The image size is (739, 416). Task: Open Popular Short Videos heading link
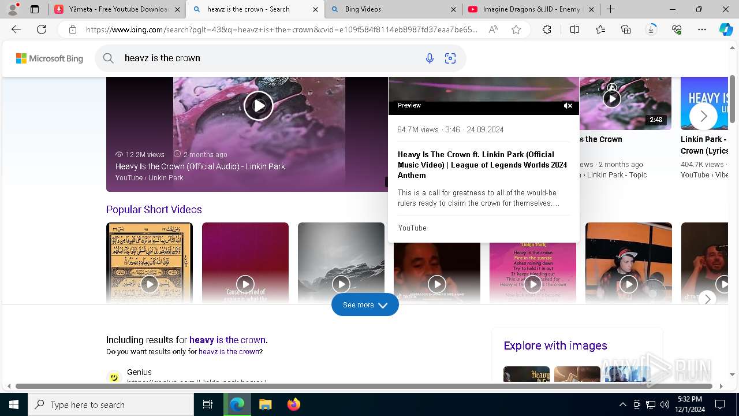(x=154, y=210)
